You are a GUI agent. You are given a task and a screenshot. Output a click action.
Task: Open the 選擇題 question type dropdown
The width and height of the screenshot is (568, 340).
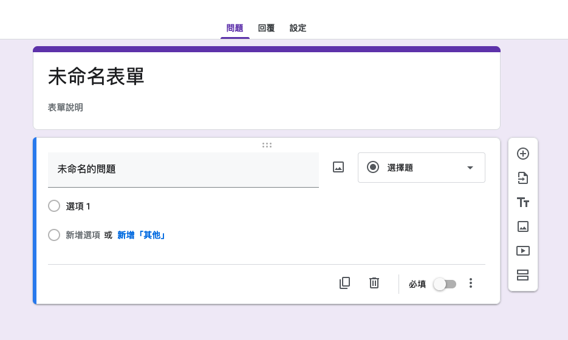pos(422,168)
